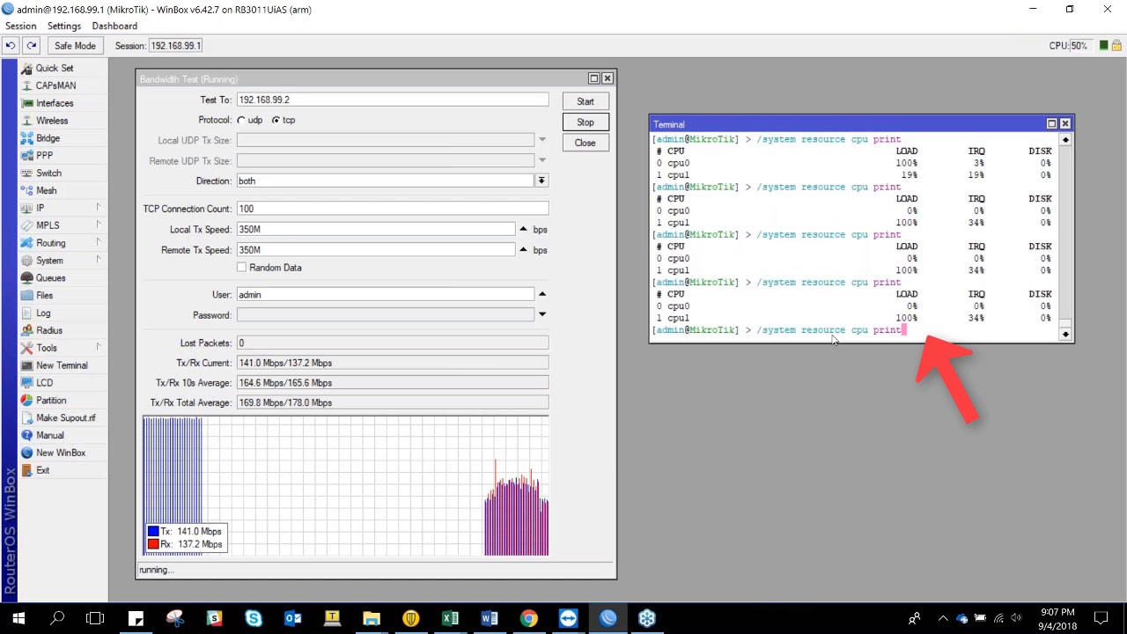Open Wireless in the sidebar
Viewport: 1127px width, 634px height.
tap(52, 121)
